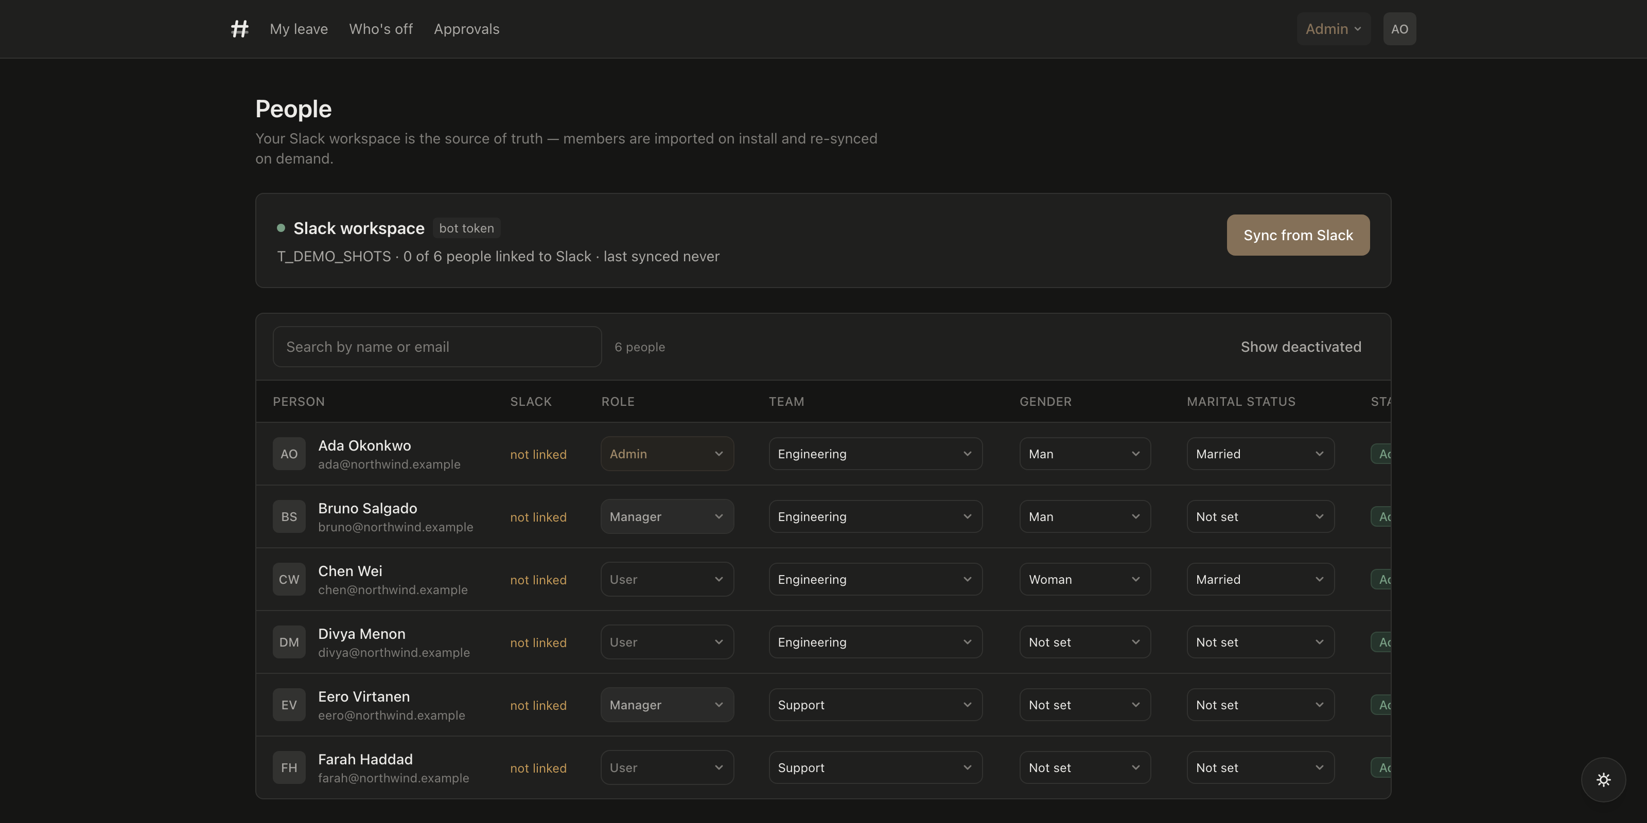Set Divya Menon's gender dropdown

coord(1085,641)
